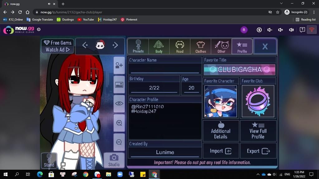Viewport: 319px width, 179px height.
Task: Select the Clothes tab
Action: click(x=201, y=46)
